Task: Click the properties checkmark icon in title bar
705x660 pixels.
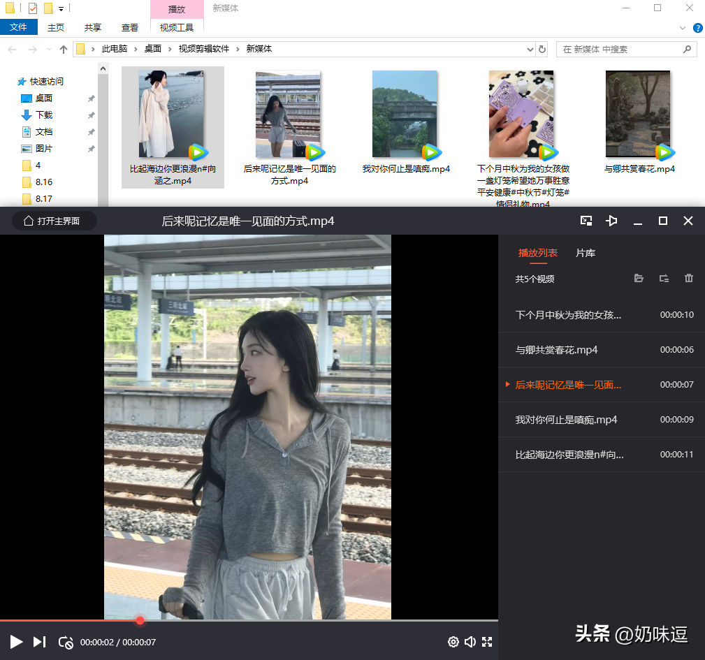Action: [x=33, y=8]
